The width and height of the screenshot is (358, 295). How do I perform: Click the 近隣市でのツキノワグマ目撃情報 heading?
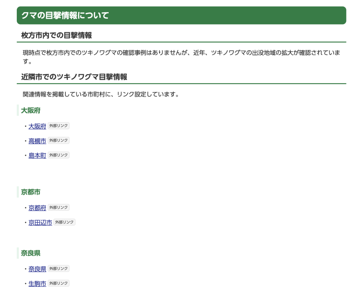(74, 77)
